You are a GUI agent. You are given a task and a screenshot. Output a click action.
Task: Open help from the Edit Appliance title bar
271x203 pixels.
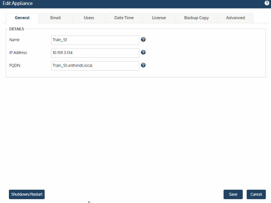pos(267,3)
